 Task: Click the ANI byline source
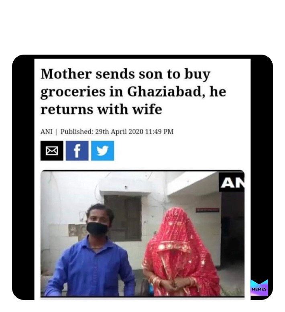[47, 132]
